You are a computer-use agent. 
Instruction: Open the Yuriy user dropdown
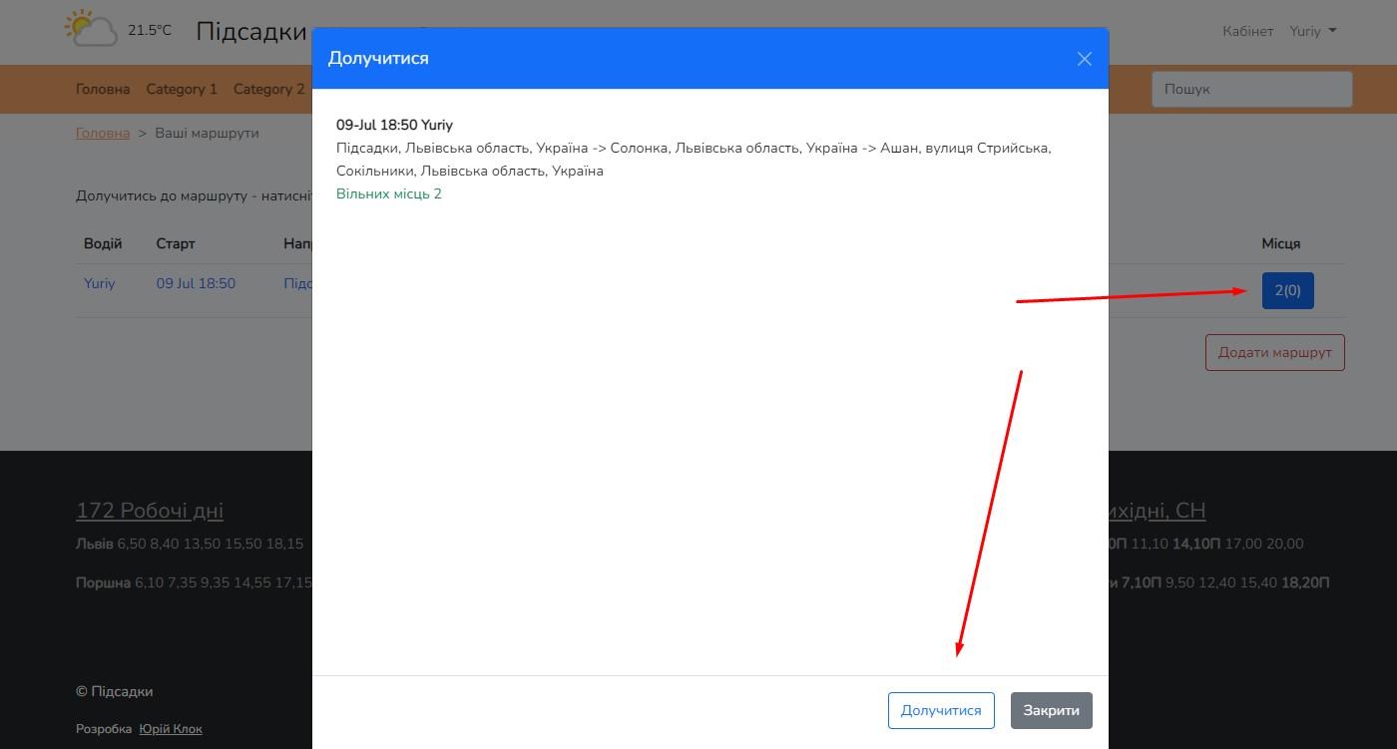coord(1312,31)
